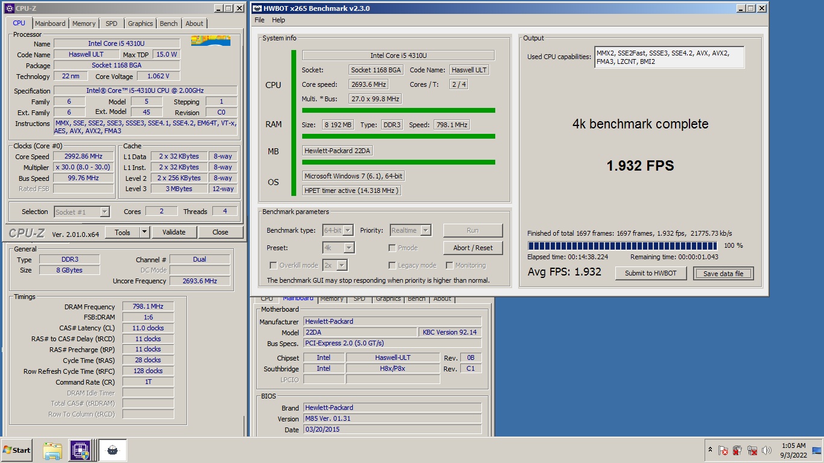
Task: Click the CPU-Z Validate button
Action: point(174,232)
